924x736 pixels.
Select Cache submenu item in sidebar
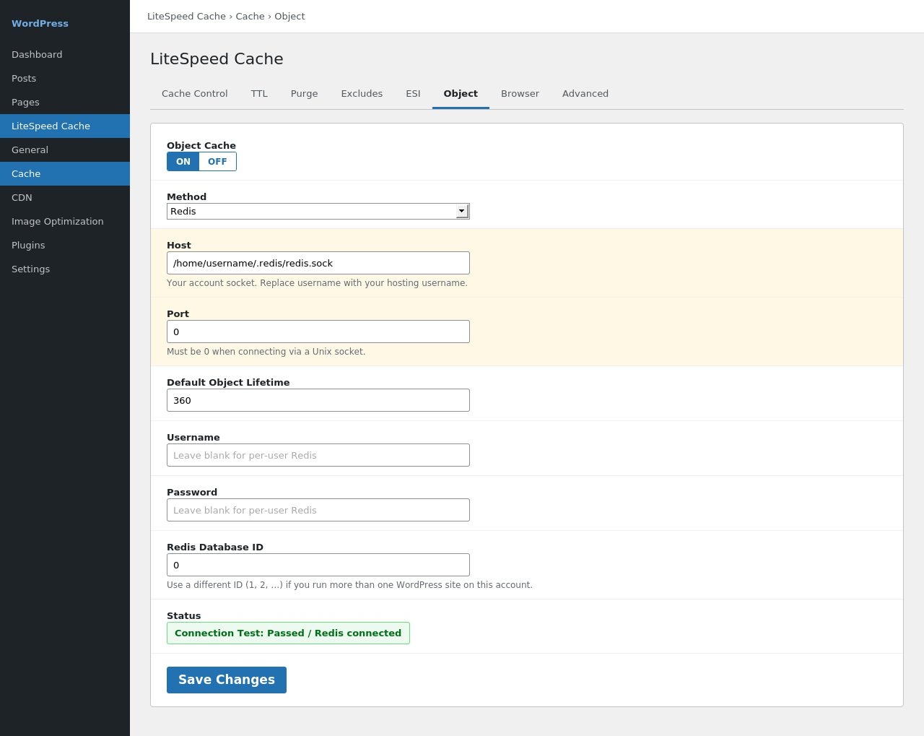click(x=65, y=173)
